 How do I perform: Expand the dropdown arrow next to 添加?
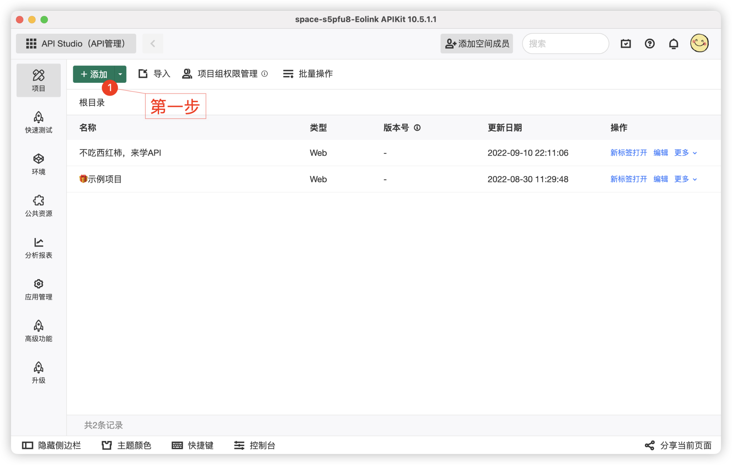tap(120, 74)
